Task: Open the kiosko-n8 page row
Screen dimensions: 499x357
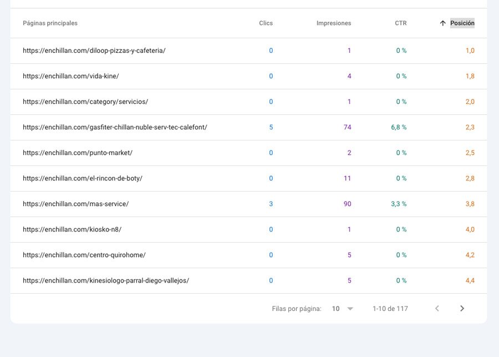Action: 72,229
